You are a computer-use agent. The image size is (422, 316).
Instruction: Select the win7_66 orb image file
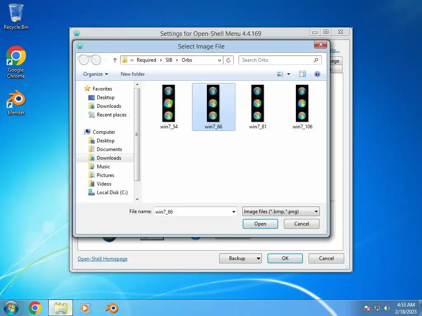213,107
